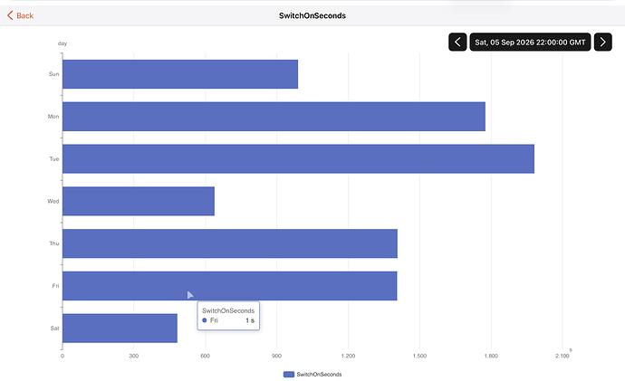Click the 1.200 x-axis tick label
The width and height of the screenshot is (625, 381).
pos(348,356)
